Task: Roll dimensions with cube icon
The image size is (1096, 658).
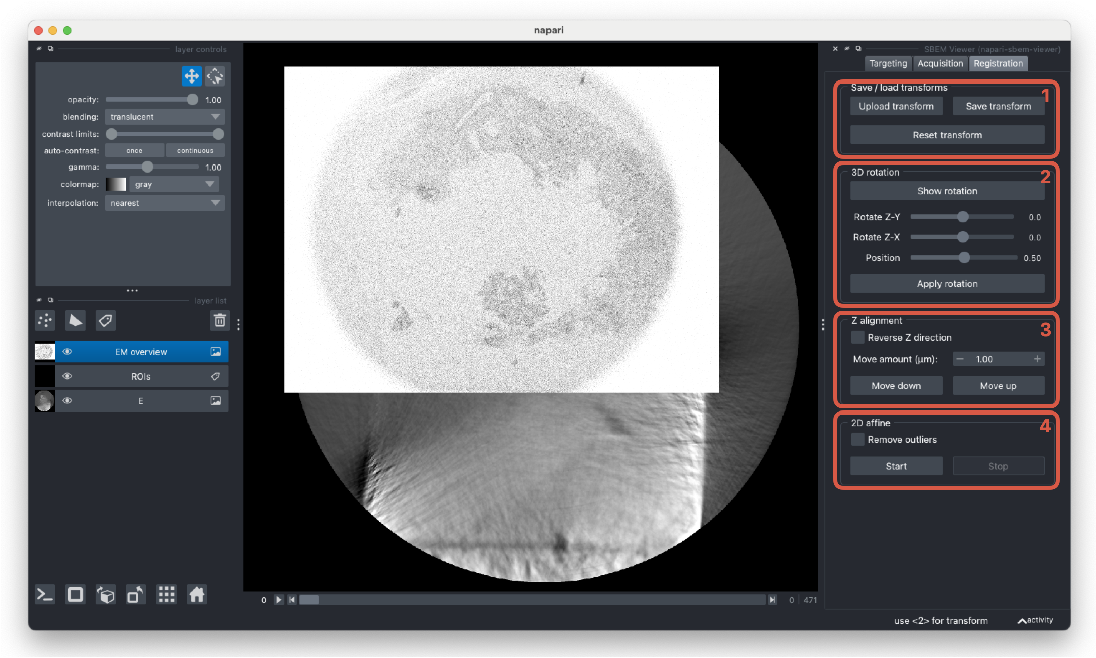Action: tap(106, 595)
